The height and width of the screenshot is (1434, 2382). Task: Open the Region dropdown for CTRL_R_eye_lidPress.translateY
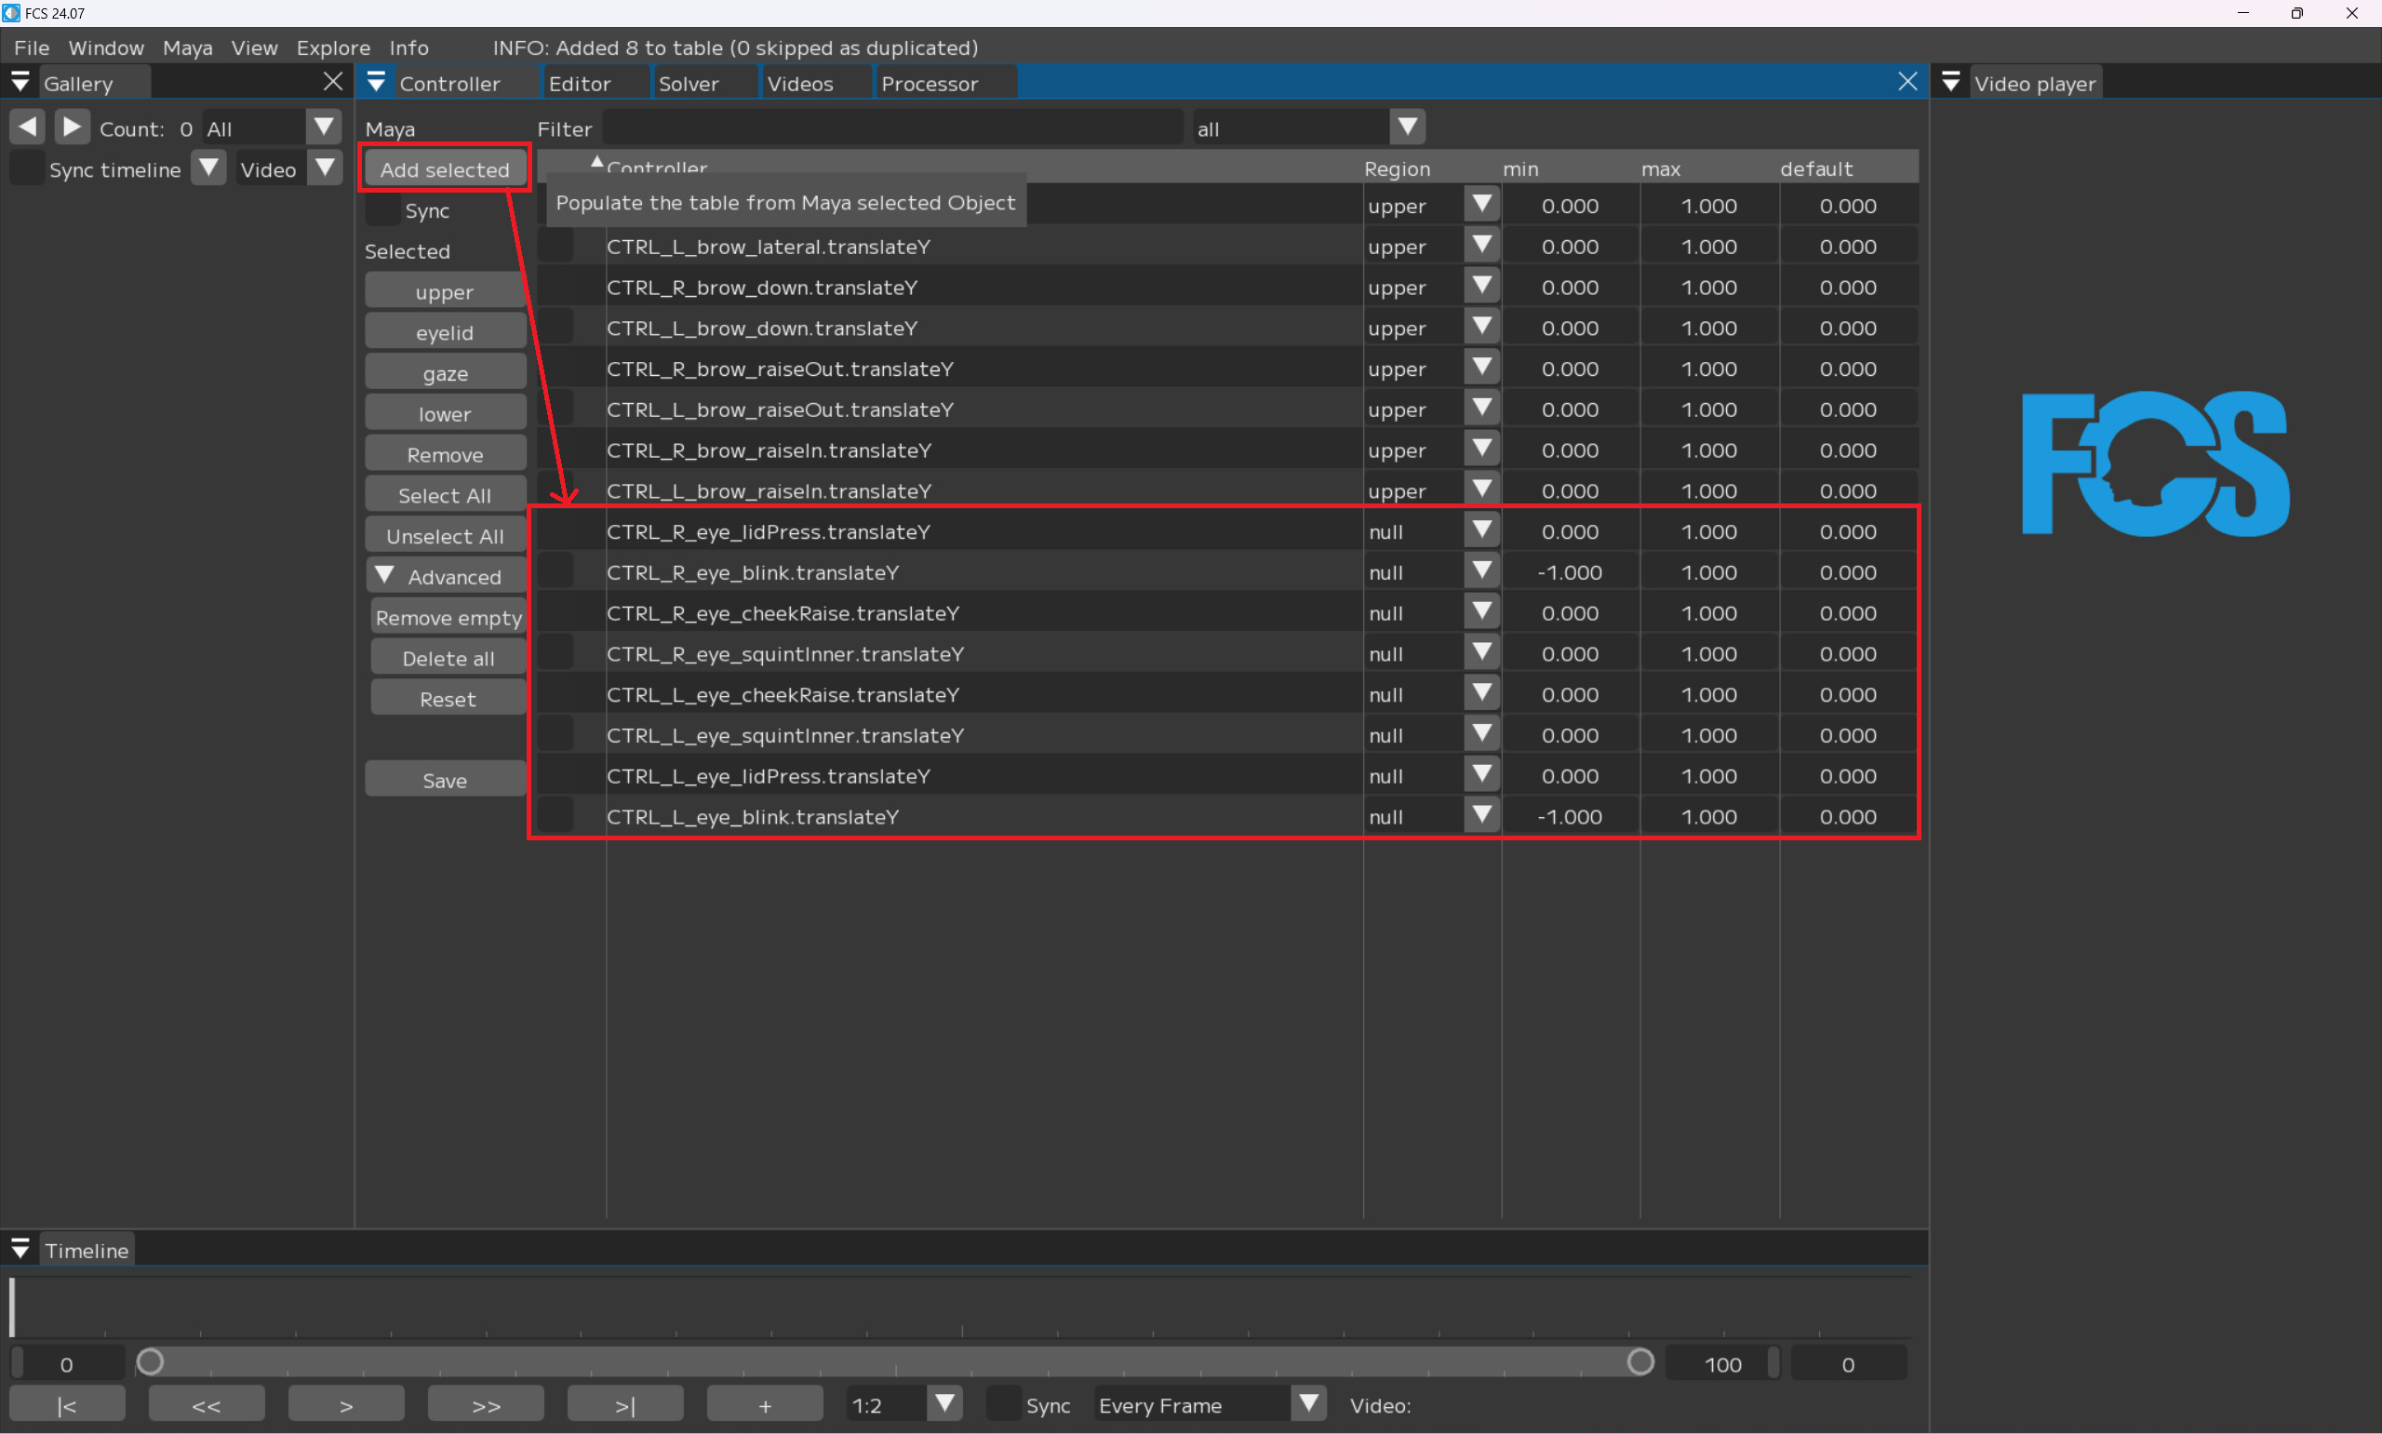1480,530
